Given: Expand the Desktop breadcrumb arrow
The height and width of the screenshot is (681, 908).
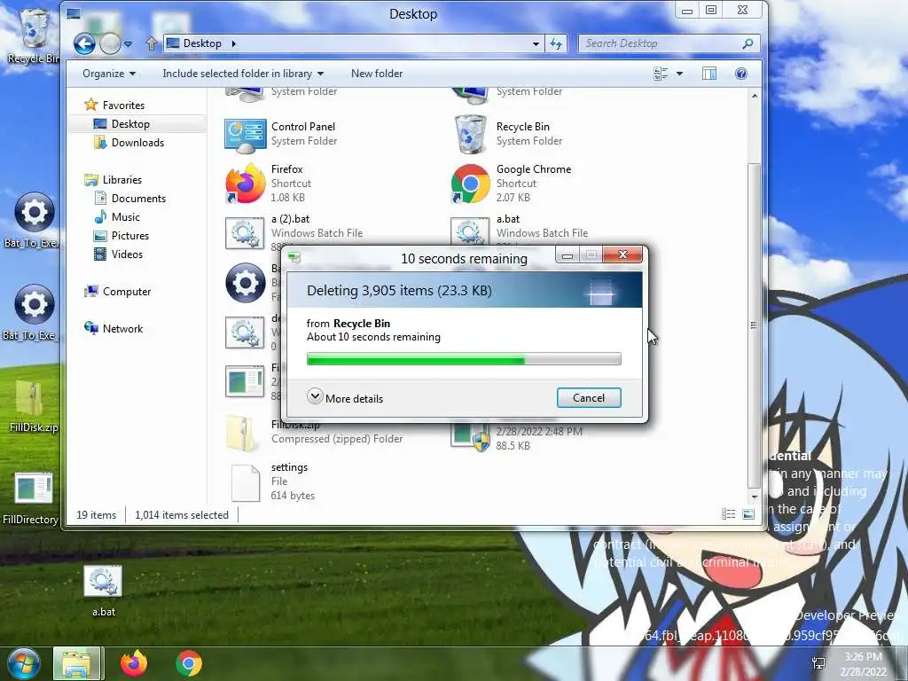Looking at the screenshot, I should coord(234,43).
